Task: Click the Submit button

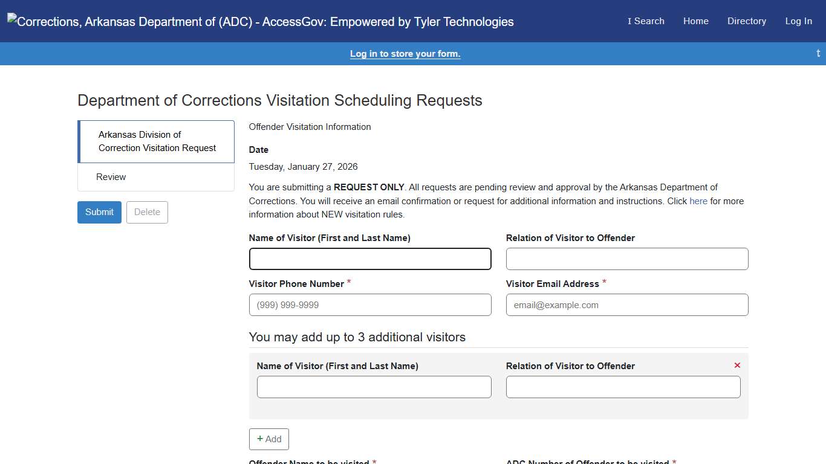Action: coord(99,212)
